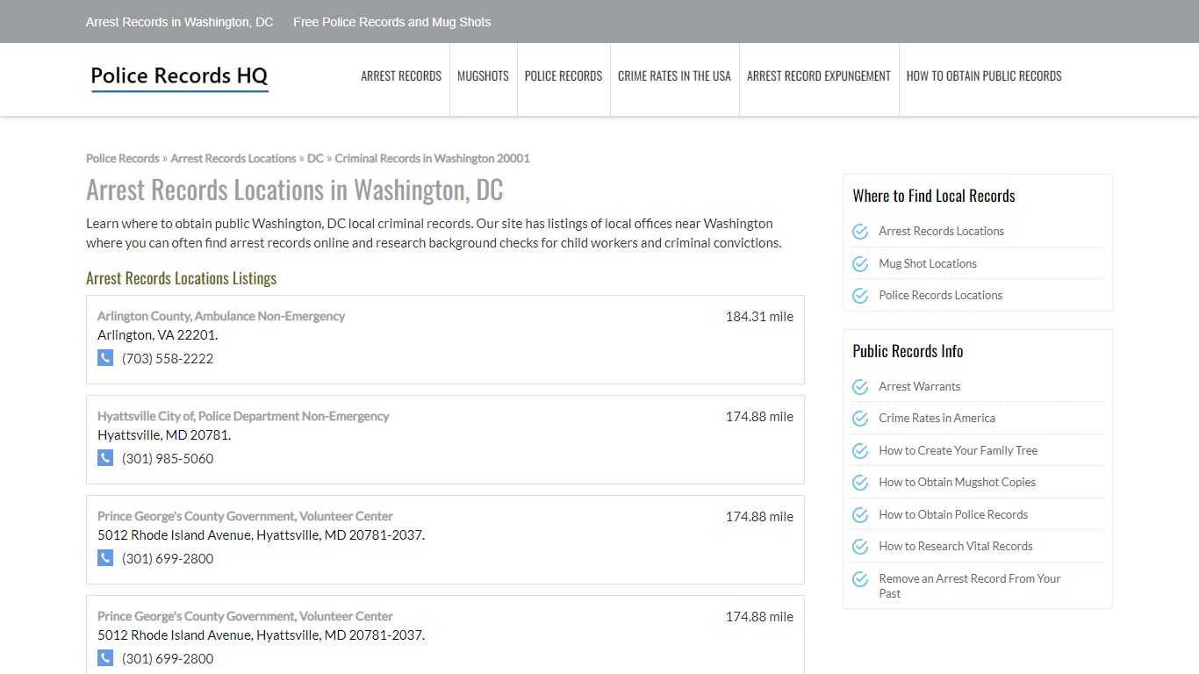Click the check icon by Remove an Arrest Record
This screenshot has height=674, width=1199.
click(x=860, y=579)
